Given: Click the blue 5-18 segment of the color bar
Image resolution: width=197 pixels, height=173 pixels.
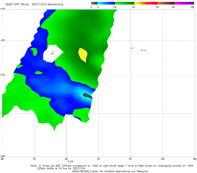Looking at the screenshot, I should point(106,3).
